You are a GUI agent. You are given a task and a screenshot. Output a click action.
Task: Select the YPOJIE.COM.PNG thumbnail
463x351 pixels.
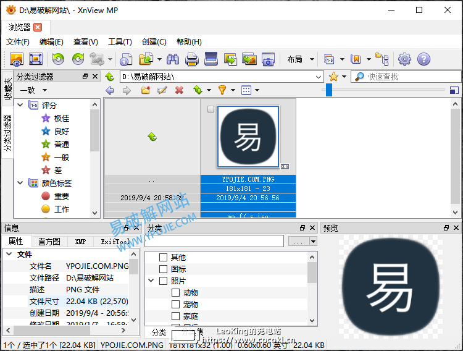click(248, 137)
